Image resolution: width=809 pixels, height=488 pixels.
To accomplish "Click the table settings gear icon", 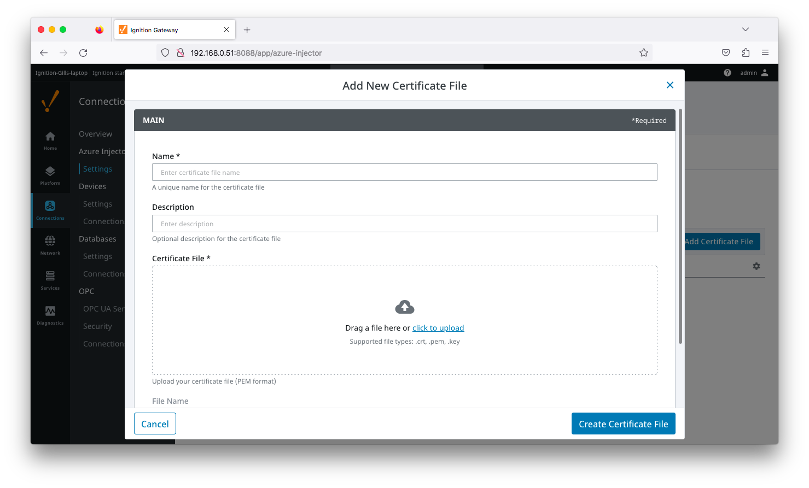I will pos(756,266).
